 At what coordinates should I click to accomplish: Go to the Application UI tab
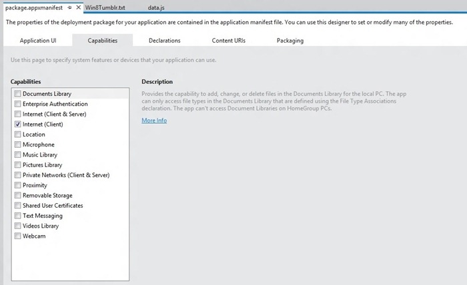(x=38, y=41)
